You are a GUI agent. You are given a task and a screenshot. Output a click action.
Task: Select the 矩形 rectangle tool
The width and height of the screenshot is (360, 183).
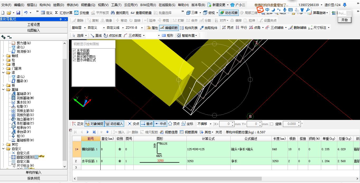(168, 35)
